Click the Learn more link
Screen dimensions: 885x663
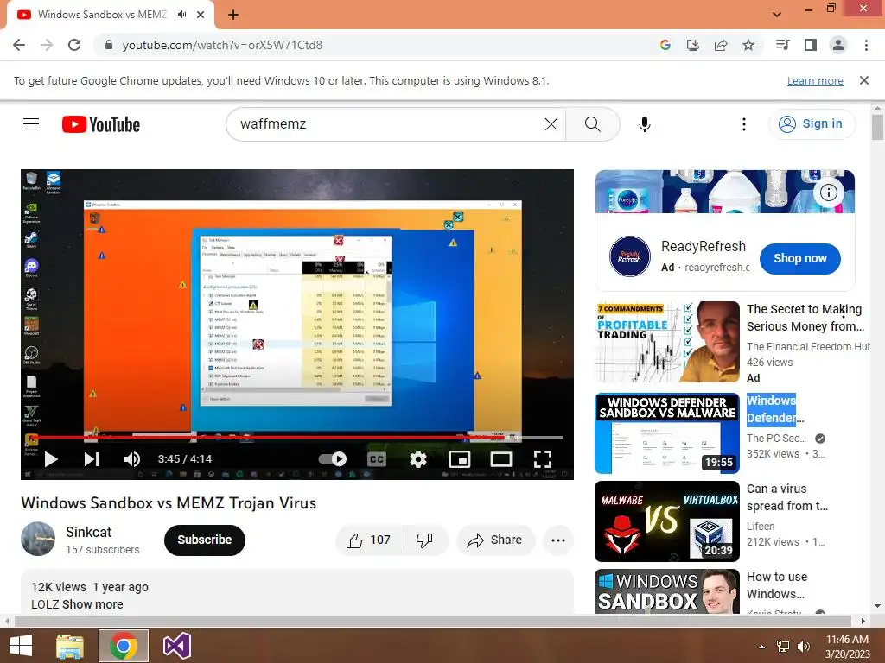(x=815, y=80)
